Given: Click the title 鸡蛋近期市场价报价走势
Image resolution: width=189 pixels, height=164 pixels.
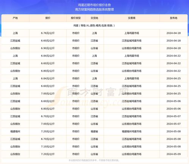Looking at the screenshot, I should click(x=94, y=5).
